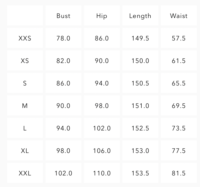Click the XXL bust value 102.0
The width and height of the screenshot is (200, 187).
63,173
